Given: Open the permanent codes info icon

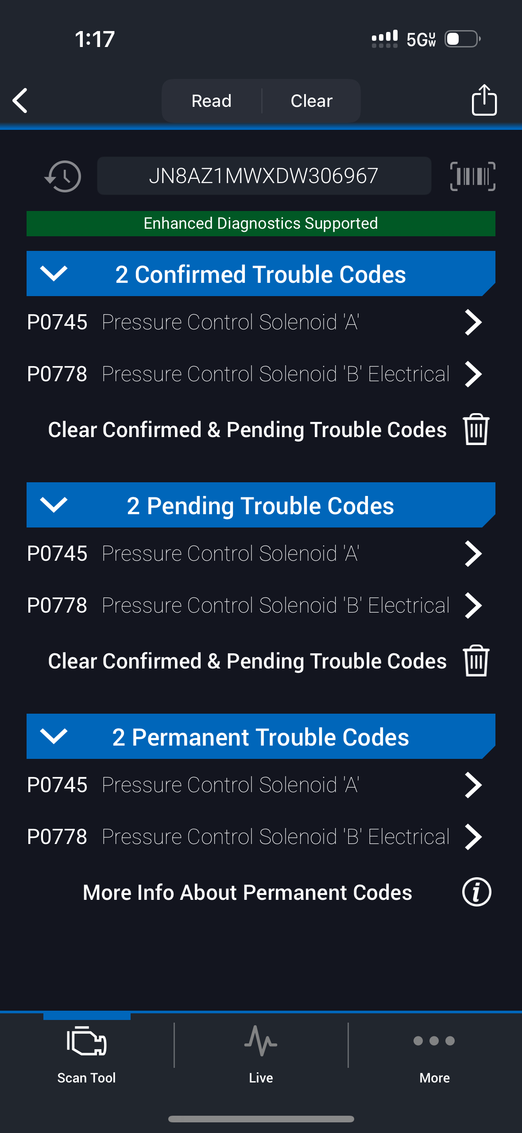Looking at the screenshot, I should click(476, 892).
